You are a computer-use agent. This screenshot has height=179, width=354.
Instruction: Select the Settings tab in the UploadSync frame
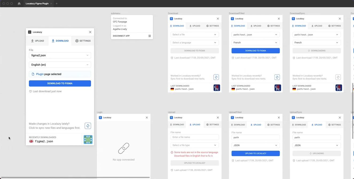(x=334, y=125)
